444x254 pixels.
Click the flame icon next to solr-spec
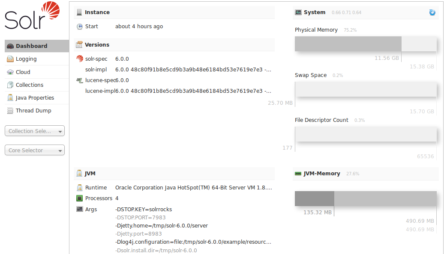tap(79, 59)
